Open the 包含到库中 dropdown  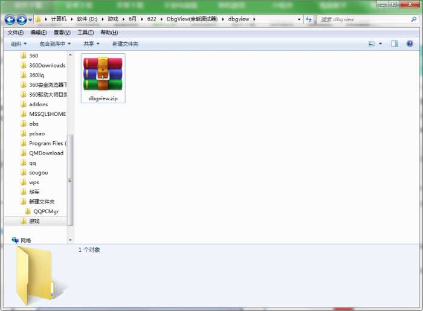[55, 43]
